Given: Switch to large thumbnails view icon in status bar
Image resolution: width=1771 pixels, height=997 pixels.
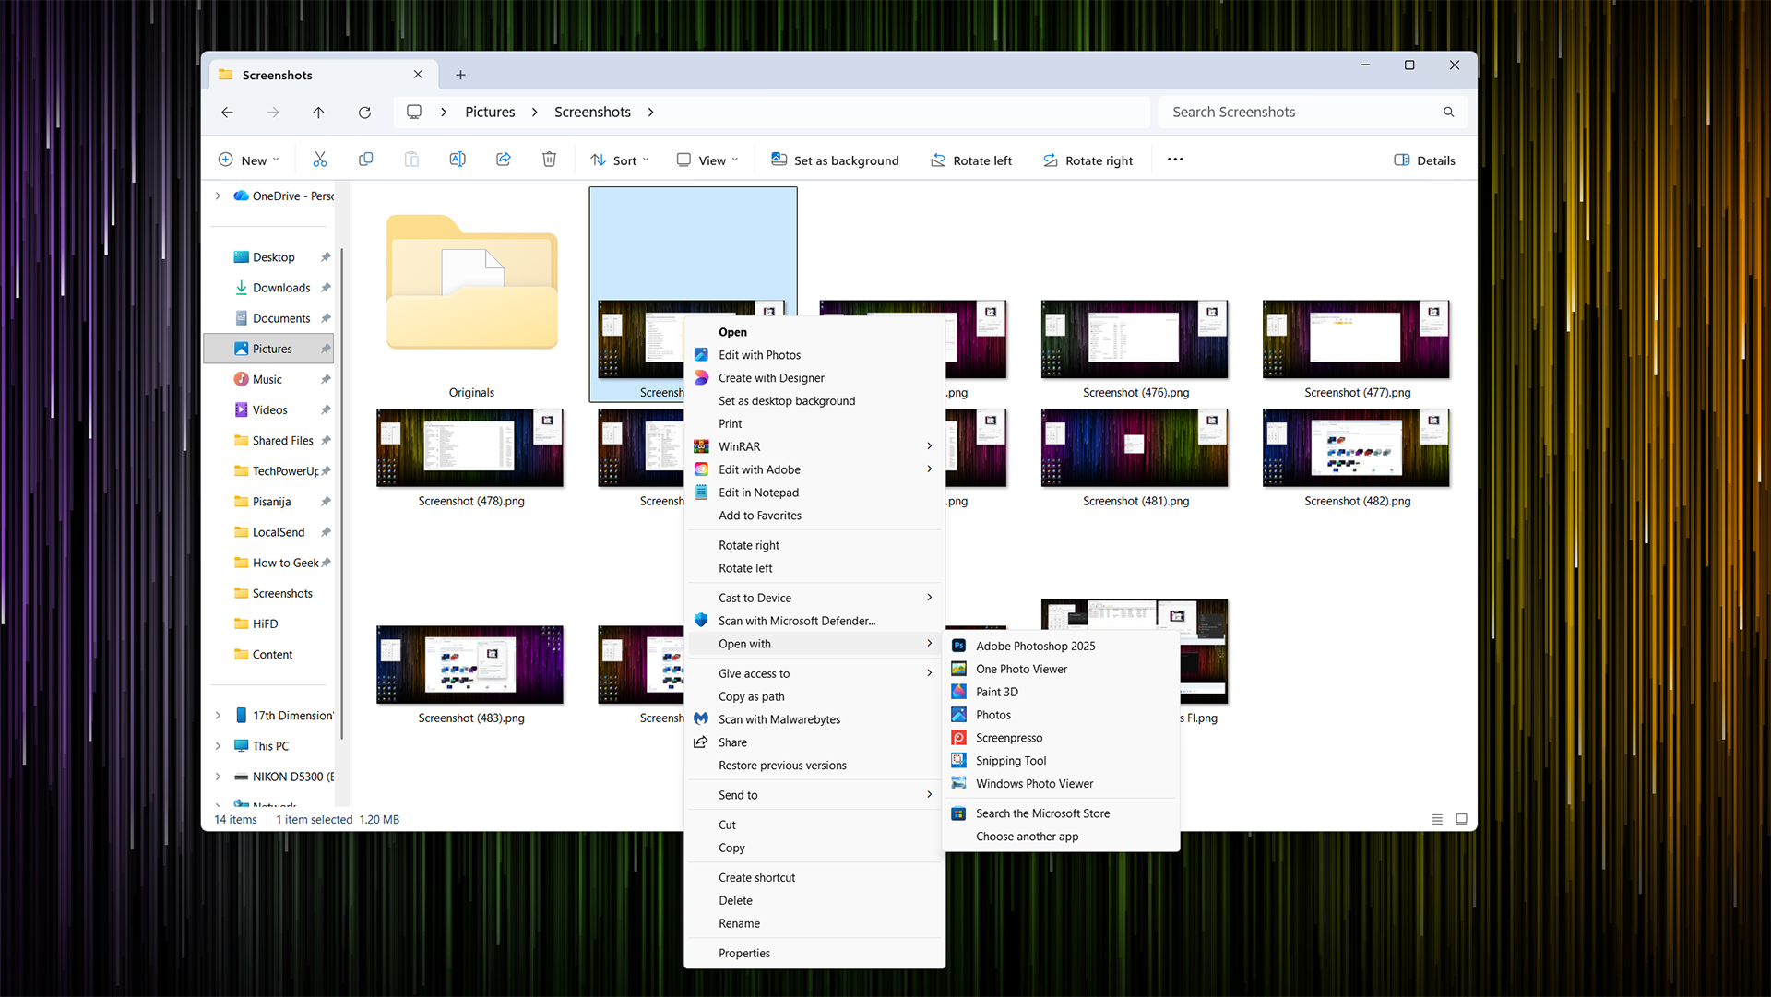Looking at the screenshot, I should 1461,819.
